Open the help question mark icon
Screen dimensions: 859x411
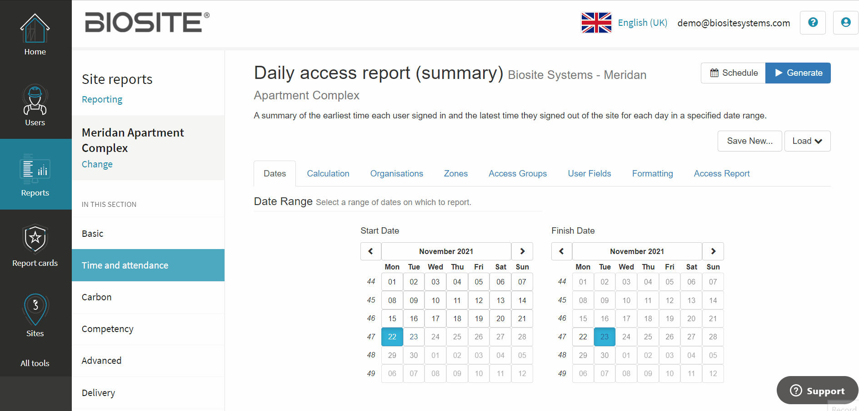tap(813, 23)
